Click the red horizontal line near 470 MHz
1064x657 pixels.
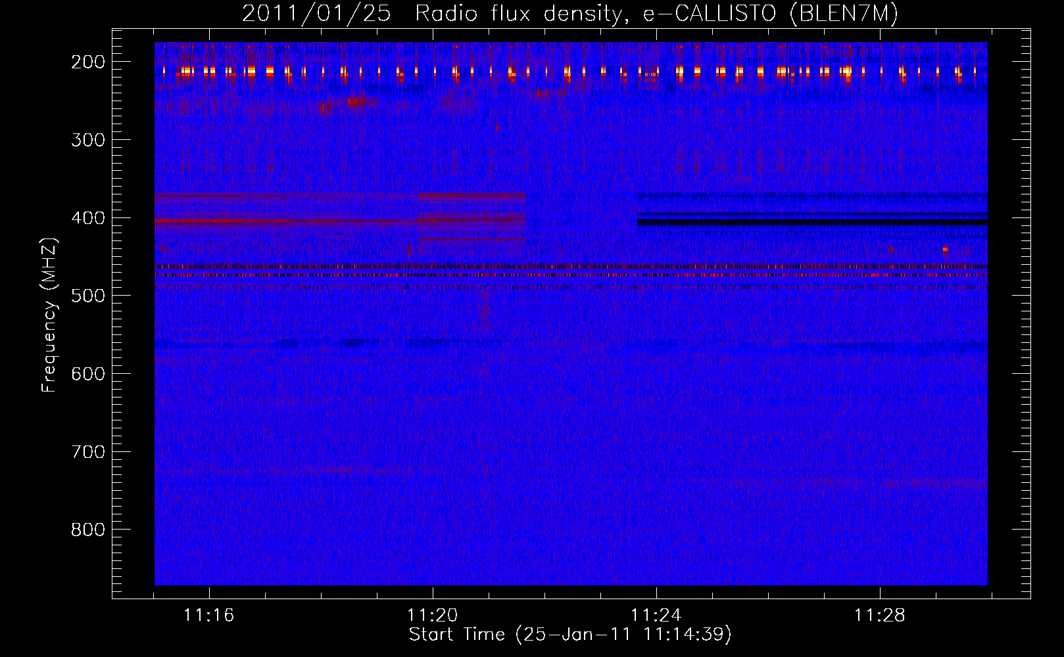[571, 275]
